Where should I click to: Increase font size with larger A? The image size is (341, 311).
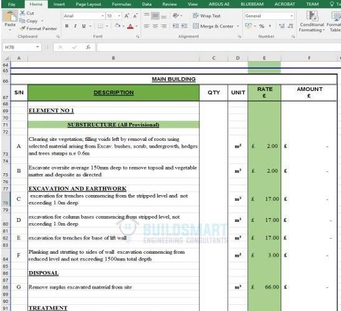point(127,16)
